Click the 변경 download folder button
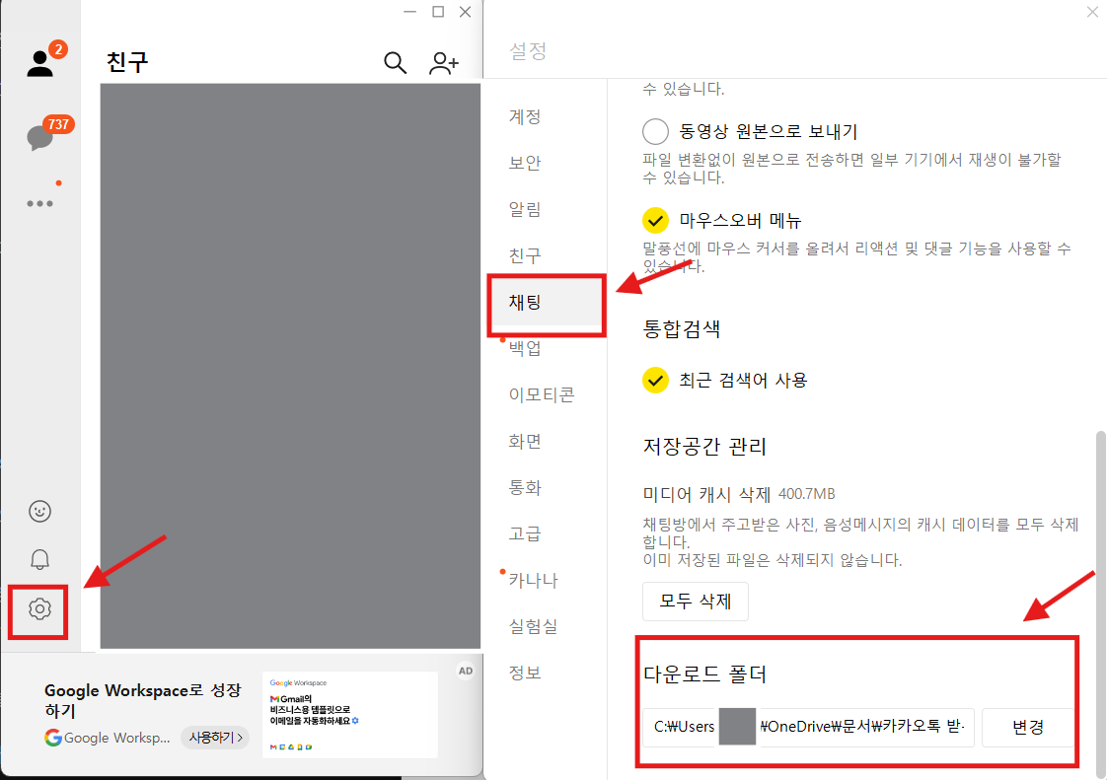 pyautogui.click(x=1028, y=727)
